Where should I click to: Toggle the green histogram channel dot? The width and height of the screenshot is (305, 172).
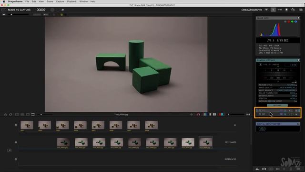(292, 21)
